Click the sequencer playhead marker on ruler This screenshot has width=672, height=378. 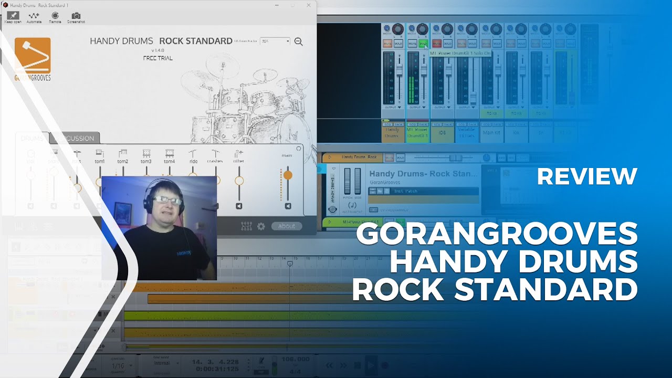(x=289, y=264)
